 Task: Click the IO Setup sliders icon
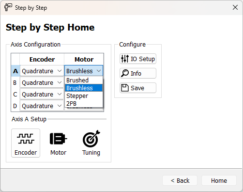point(125,59)
